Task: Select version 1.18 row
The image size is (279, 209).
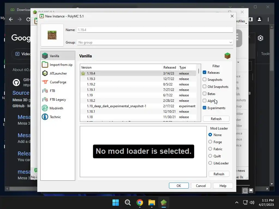Action: [138, 117]
